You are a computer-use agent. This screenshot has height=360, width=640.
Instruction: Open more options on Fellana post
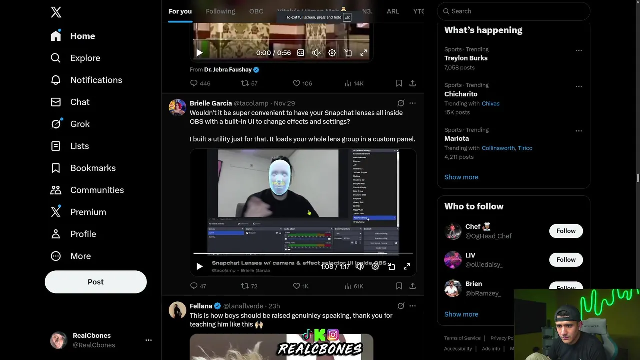413,306
